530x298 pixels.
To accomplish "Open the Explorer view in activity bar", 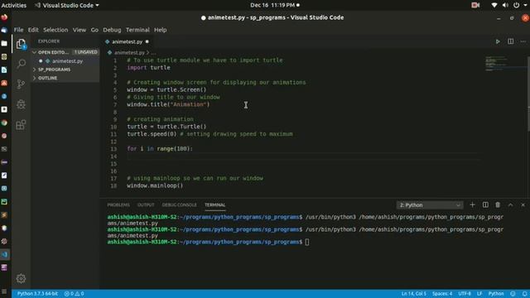I will [x=21, y=44].
